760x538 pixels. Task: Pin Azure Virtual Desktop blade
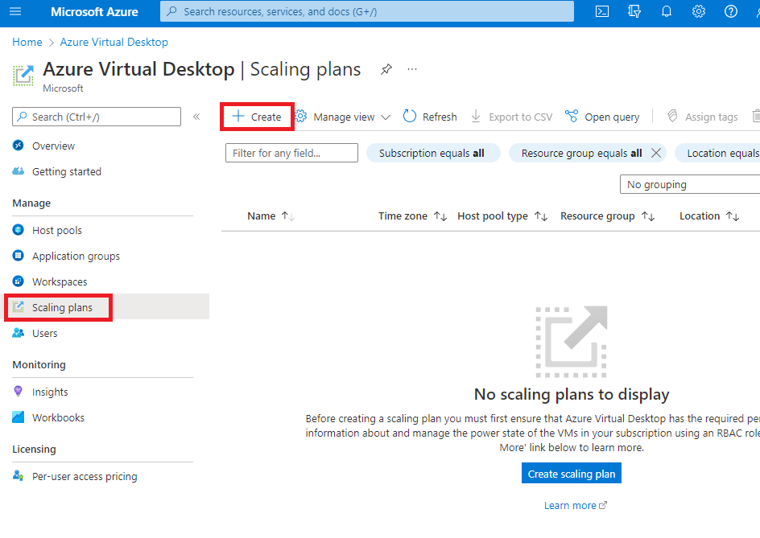386,70
